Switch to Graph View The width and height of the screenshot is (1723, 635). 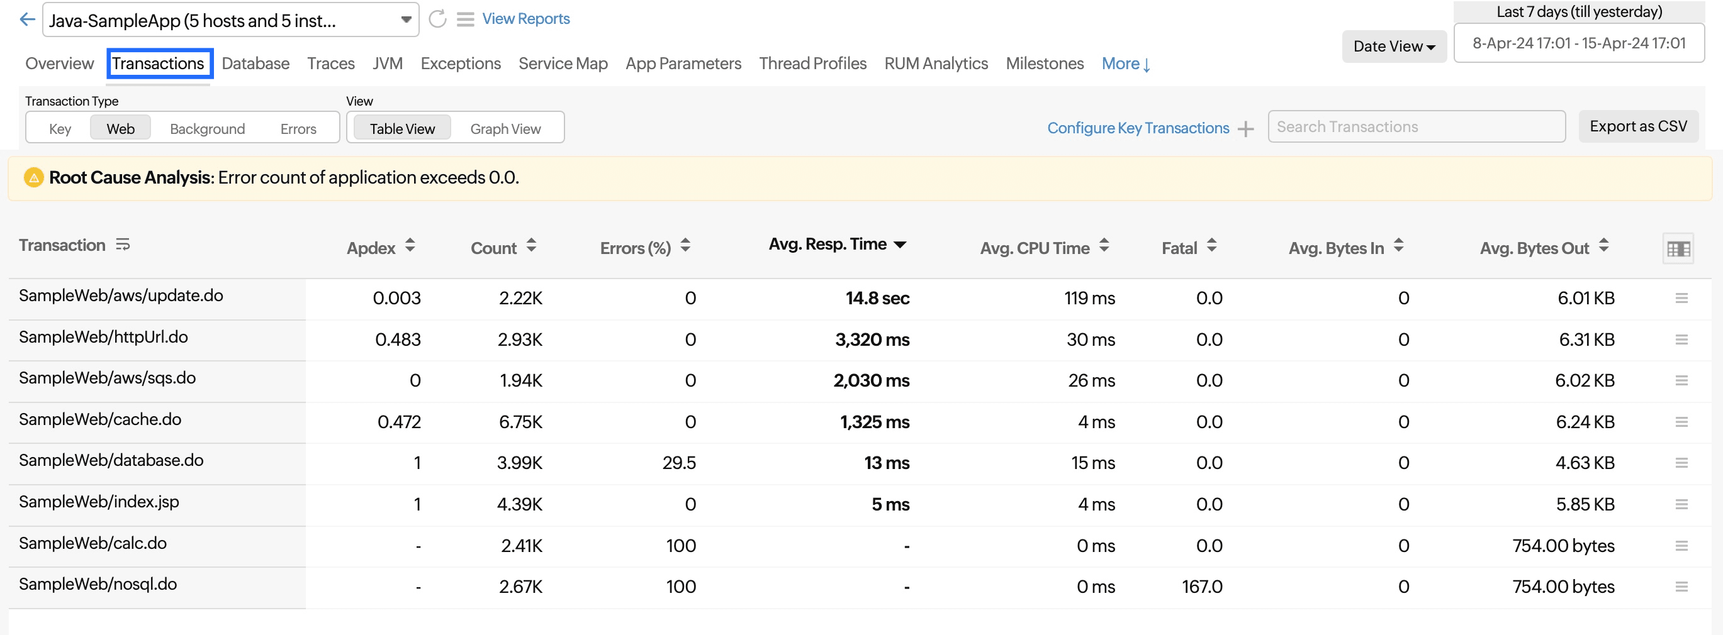coord(506,128)
